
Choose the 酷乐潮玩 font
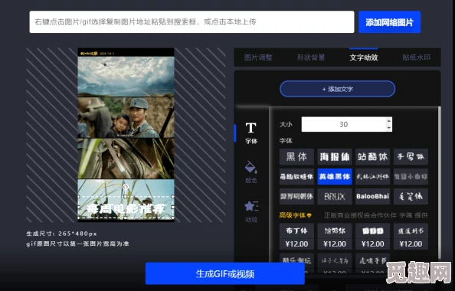(296, 261)
